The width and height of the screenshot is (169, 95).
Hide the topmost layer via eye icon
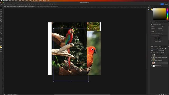pyautogui.click(x=151, y=55)
